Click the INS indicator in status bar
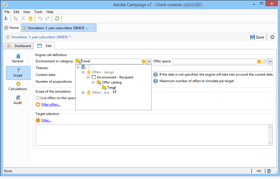The height and width of the screenshot is (179, 280). (x=259, y=171)
